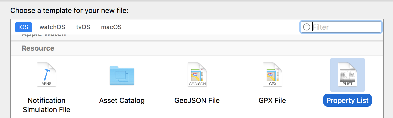Screen dimensions: 393x118
Task: Select the "Asset Catalog" template label
Action: pos(122,101)
